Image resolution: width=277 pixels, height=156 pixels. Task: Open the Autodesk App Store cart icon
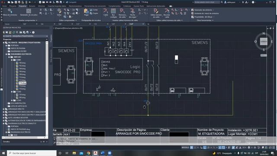point(243,2)
